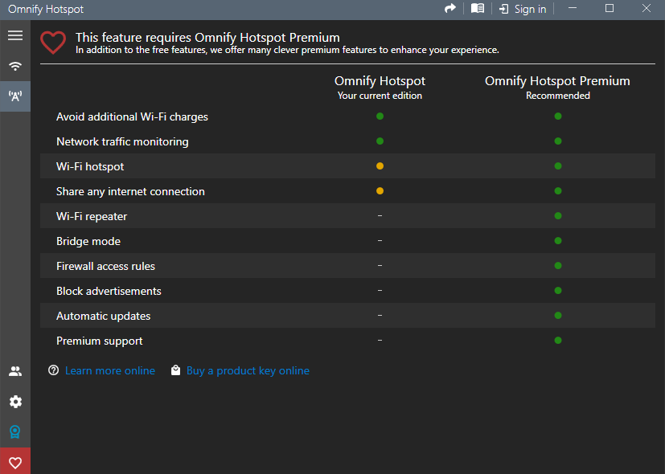
Task: Select the hotspot antenna sidebar icon
Action: point(15,96)
